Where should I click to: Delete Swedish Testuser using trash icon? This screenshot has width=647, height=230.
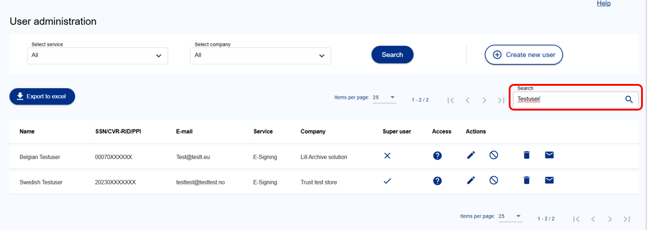(x=526, y=180)
